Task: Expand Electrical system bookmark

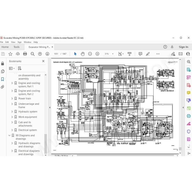Action: click(12, 130)
